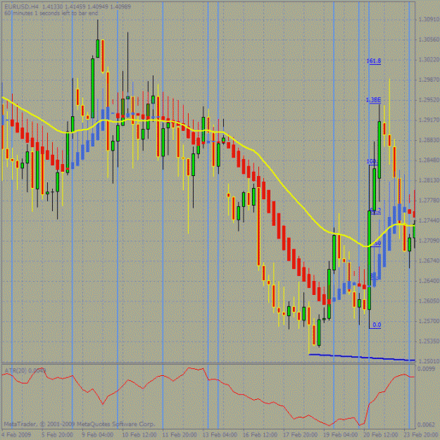Click the 0.0099 ATR scale value
The image size is (440, 440).
click(426, 369)
